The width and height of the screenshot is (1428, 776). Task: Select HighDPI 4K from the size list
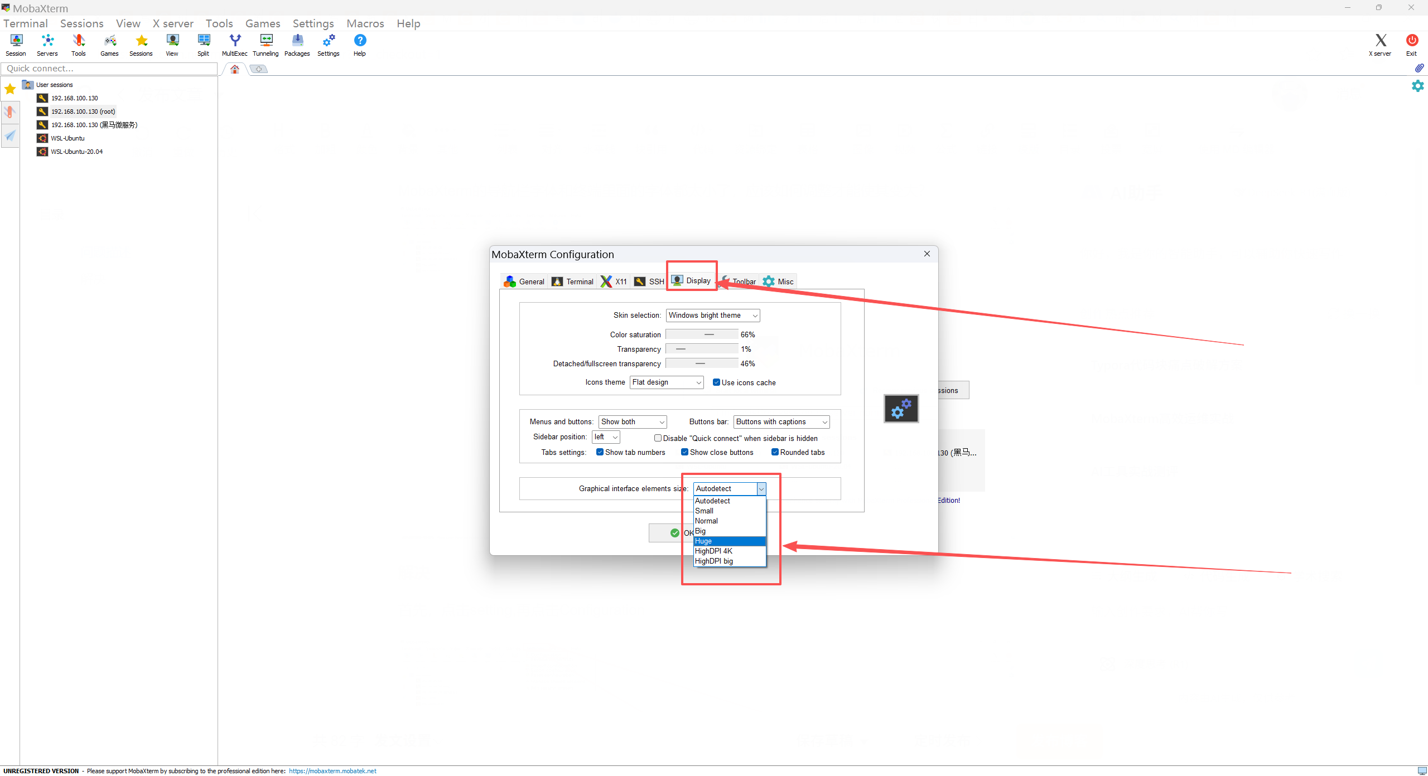[x=713, y=551]
